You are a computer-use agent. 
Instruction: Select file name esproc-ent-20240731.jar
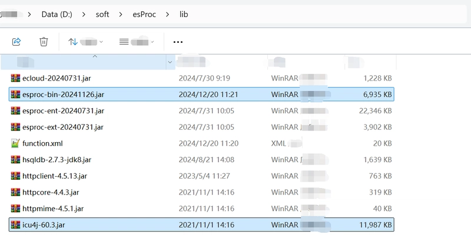tap(63, 110)
